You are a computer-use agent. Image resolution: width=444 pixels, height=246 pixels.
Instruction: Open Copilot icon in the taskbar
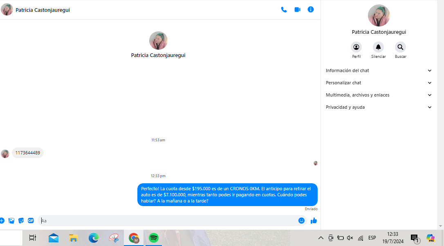pyautogui.click(x=431, y=238)
